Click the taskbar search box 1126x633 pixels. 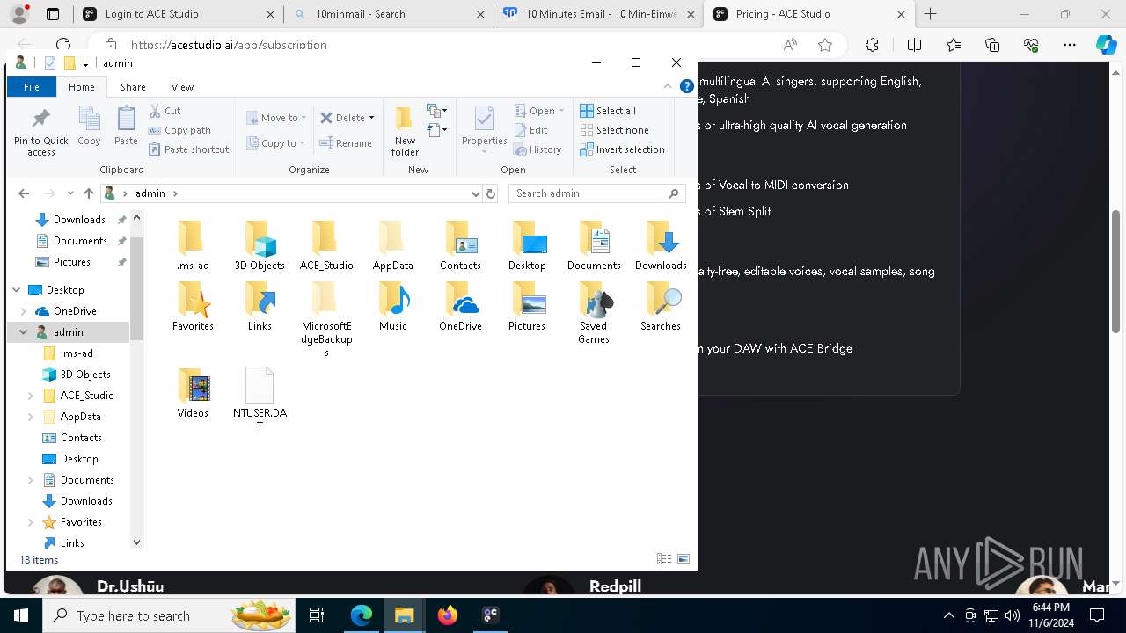pyautogui.click(x=169, y=615)
